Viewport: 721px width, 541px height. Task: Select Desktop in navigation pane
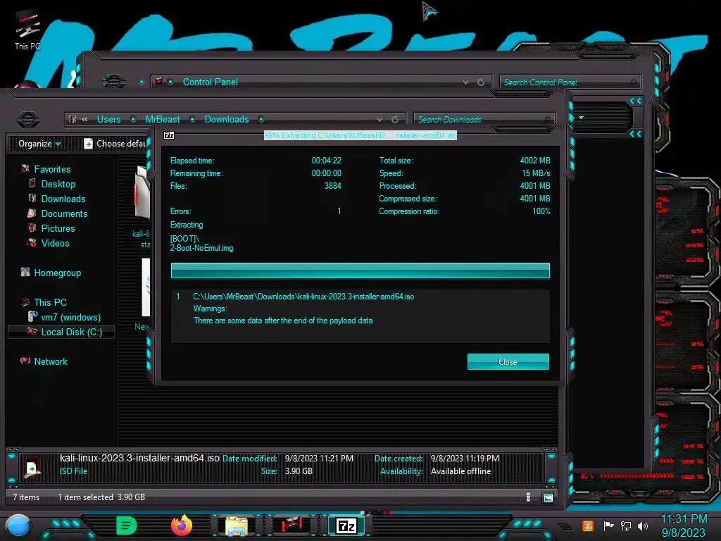click(58, 184)
